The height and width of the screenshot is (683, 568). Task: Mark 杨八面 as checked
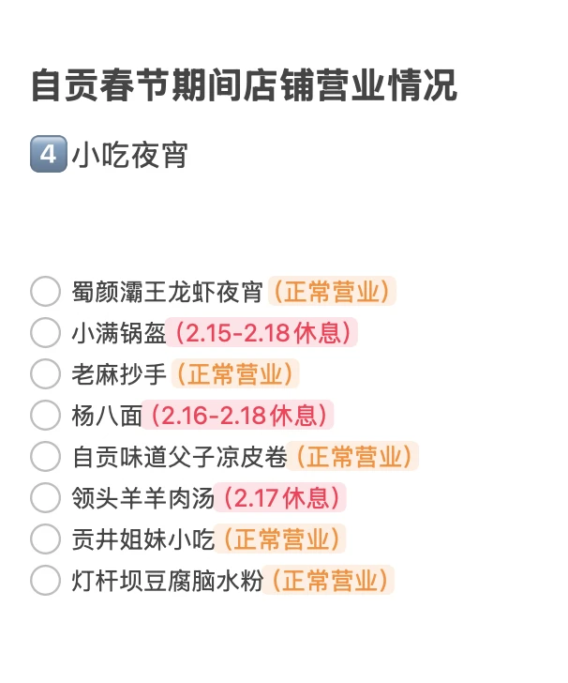45,415
